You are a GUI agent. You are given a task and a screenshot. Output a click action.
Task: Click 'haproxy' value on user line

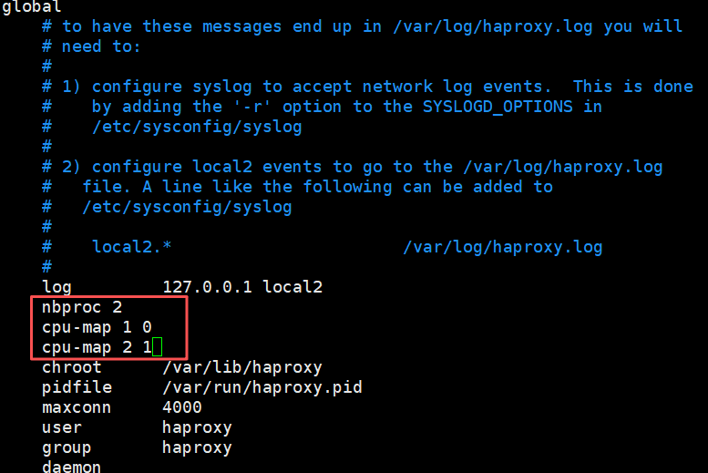pyautogui.click(x=197, y=427)
